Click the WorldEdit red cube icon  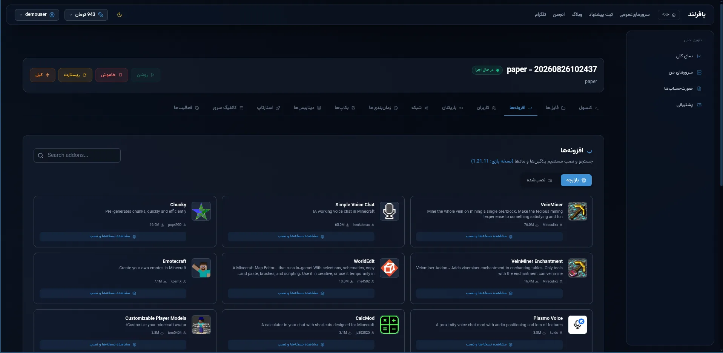pyautogui.click(x=389, y=268)
